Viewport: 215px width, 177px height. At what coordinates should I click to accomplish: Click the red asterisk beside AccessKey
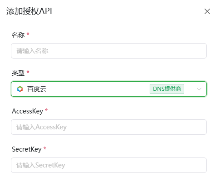click(x=46, y=110)
